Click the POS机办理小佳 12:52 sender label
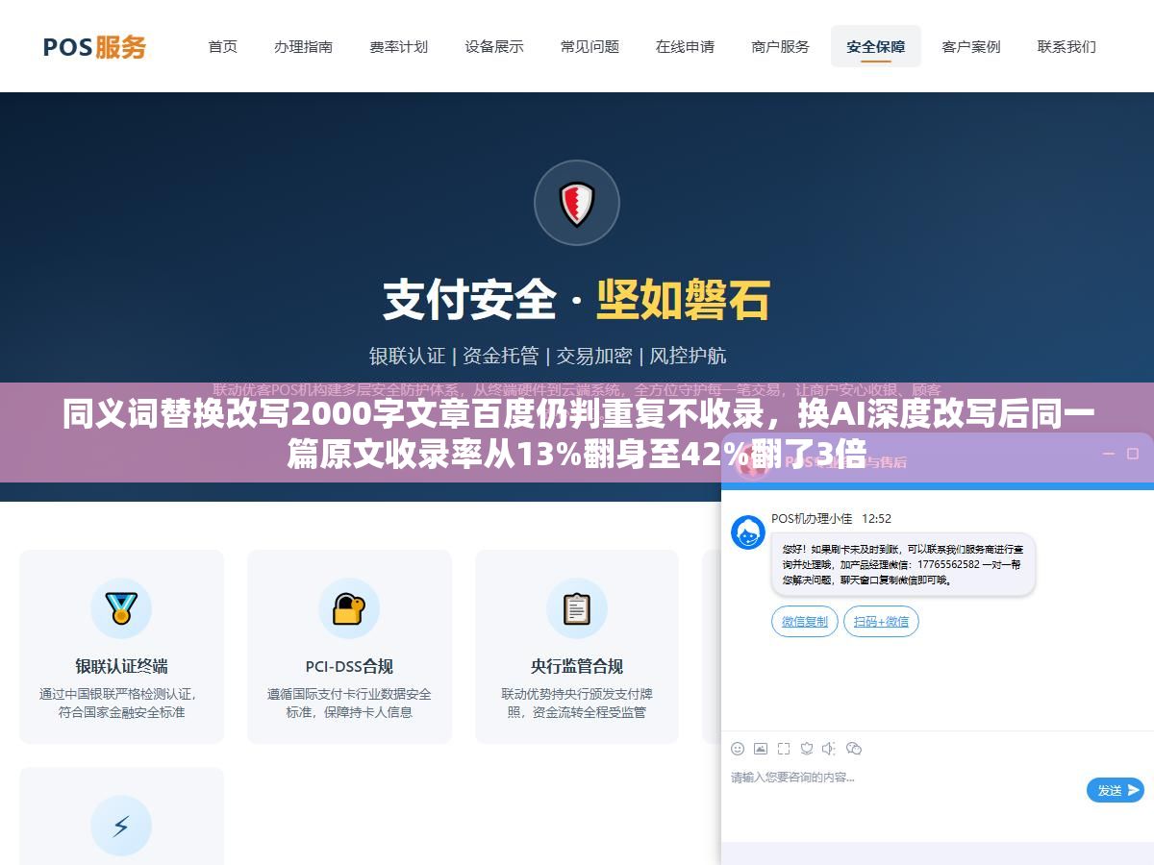 coord(831,518)
